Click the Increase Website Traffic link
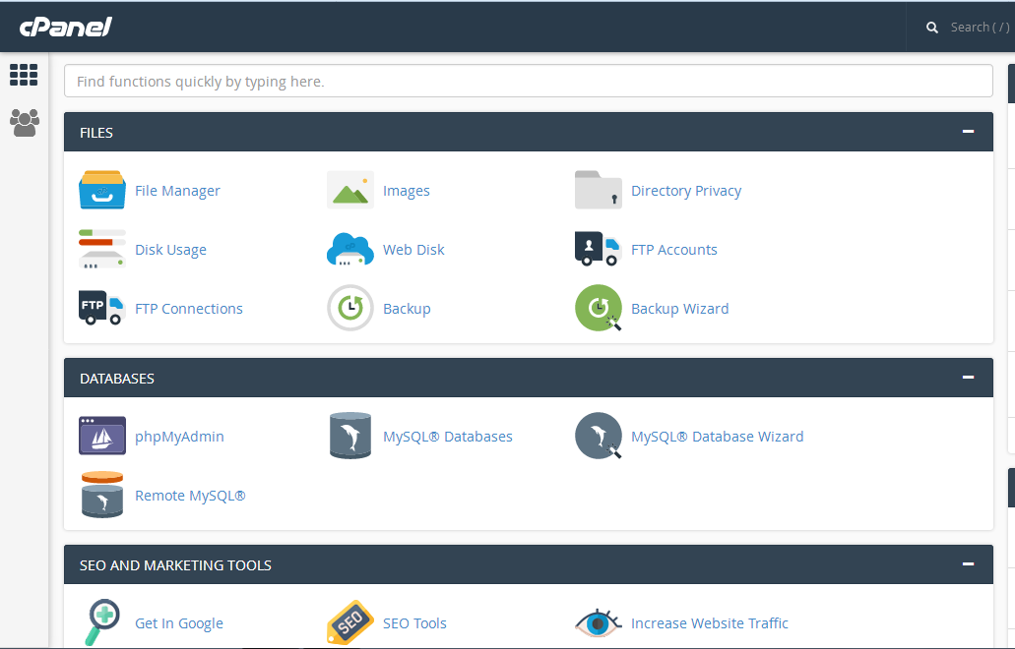 [709, 623]
